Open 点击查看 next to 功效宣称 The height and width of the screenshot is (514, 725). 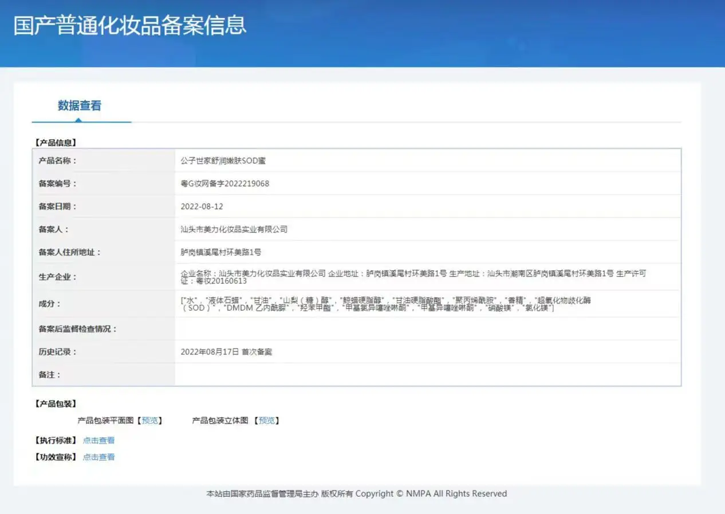coord(98,457)
